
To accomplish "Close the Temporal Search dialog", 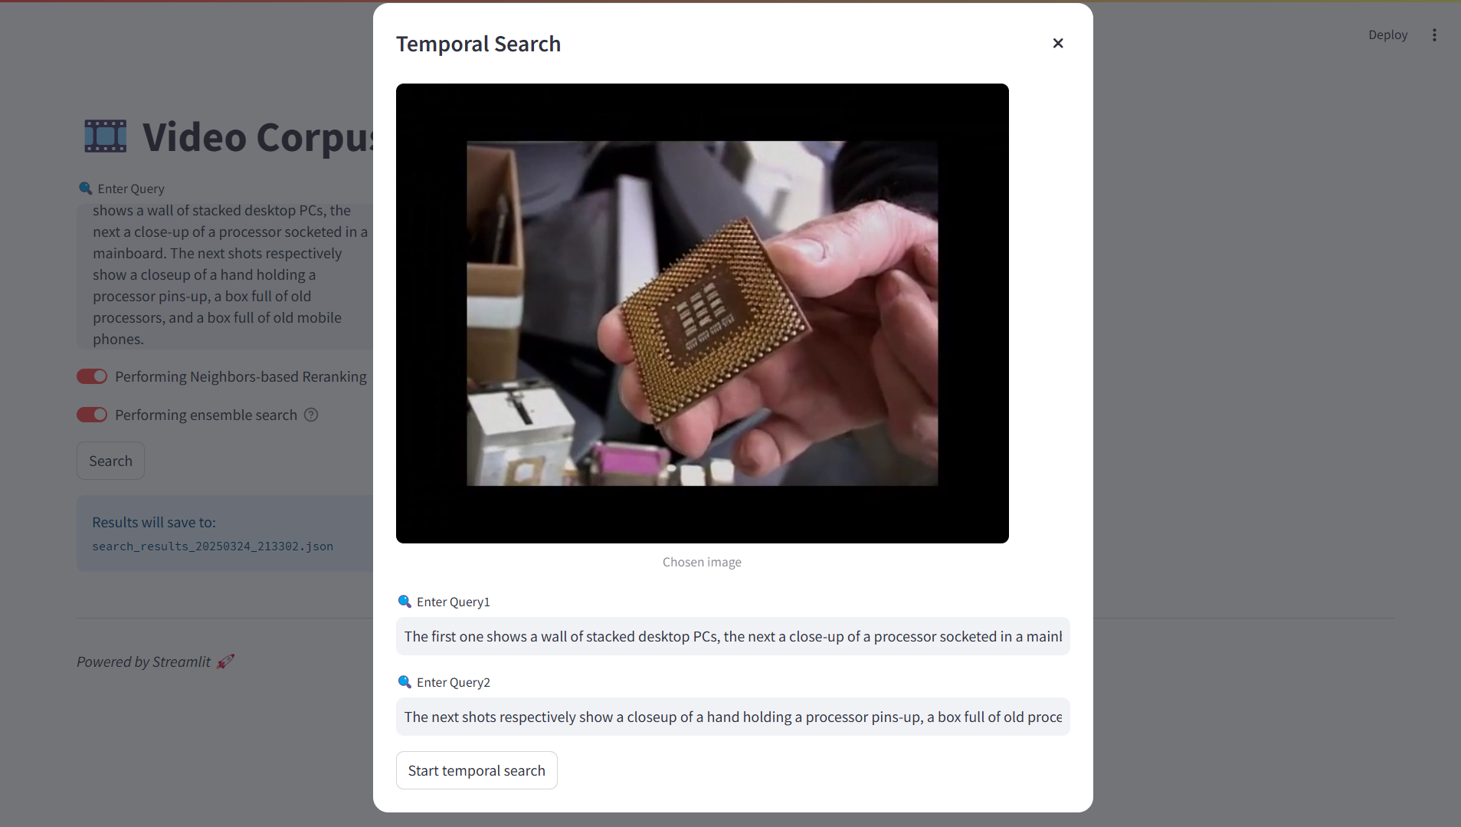I will coord(1058,44).
